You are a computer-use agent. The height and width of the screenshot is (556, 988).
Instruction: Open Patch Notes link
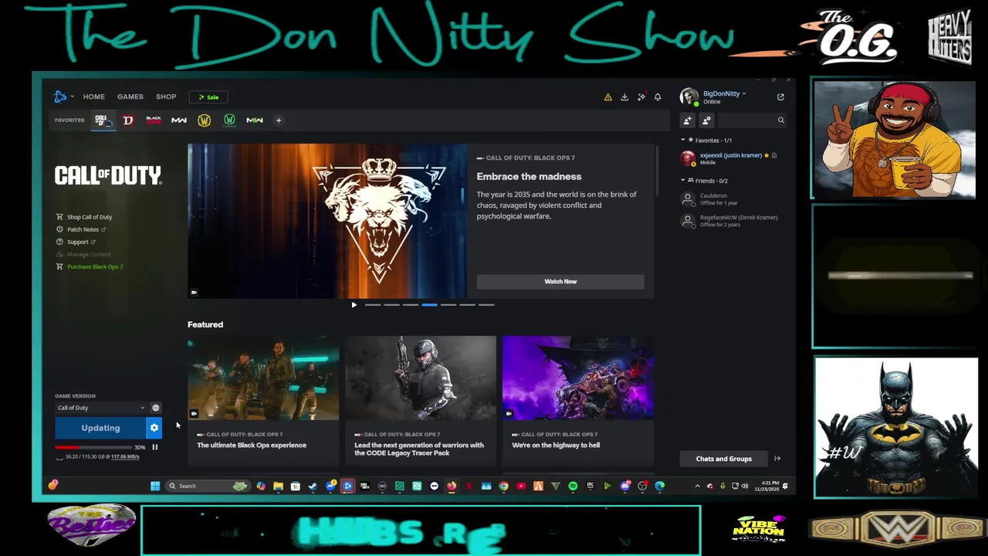(x=81, y=229)
